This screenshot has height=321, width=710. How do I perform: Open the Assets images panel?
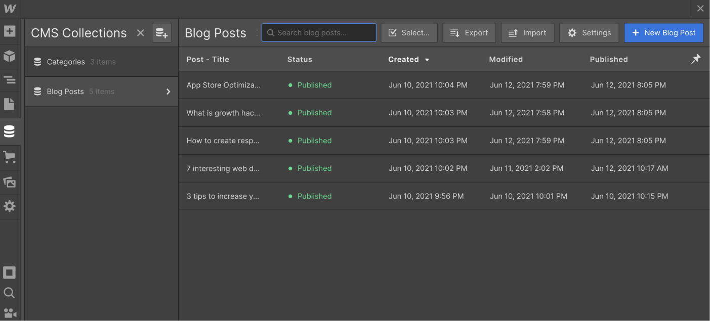[10, 182]
